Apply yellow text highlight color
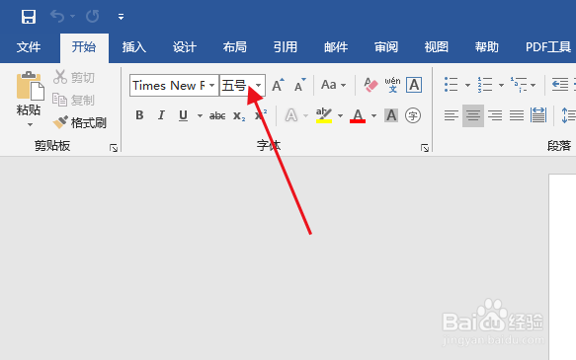576x360 pixels. (324, 115)
